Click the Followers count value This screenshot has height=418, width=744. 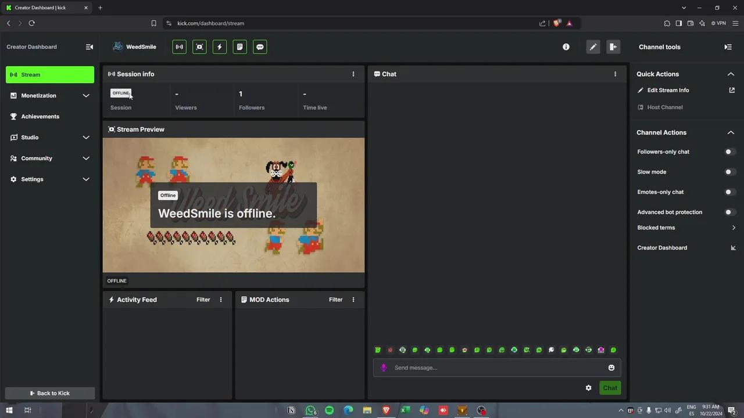point(241,94)
